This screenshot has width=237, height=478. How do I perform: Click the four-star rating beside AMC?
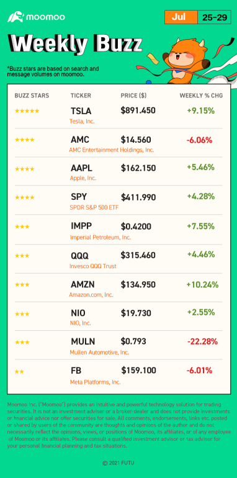25,140
